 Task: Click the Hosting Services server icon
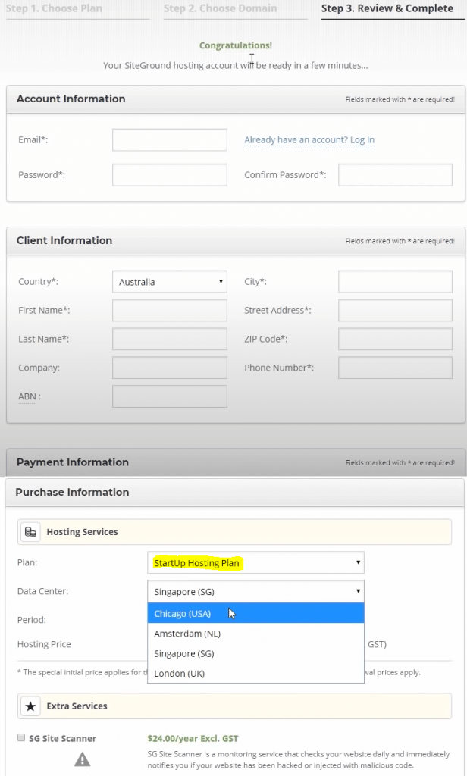point(30,532)
